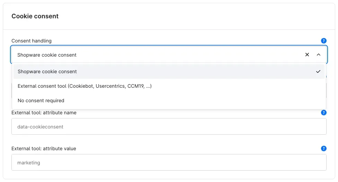Click the External tool: attribute value label

[x=44, y=149]
